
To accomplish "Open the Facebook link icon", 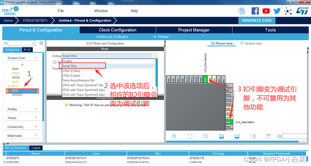I will point(255,11).
